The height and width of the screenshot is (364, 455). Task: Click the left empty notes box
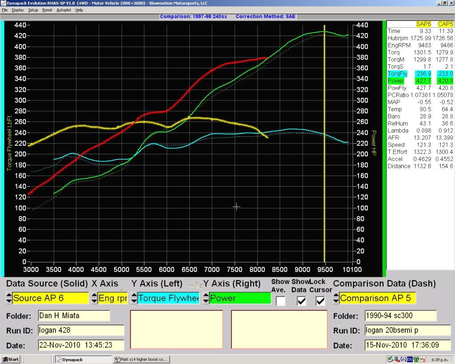176,329
